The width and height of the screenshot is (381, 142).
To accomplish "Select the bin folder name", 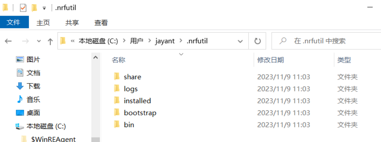I will click(x=129, y=125).
